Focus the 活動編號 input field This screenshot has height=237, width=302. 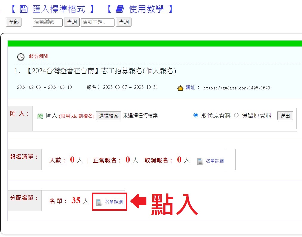click(48, 22)
